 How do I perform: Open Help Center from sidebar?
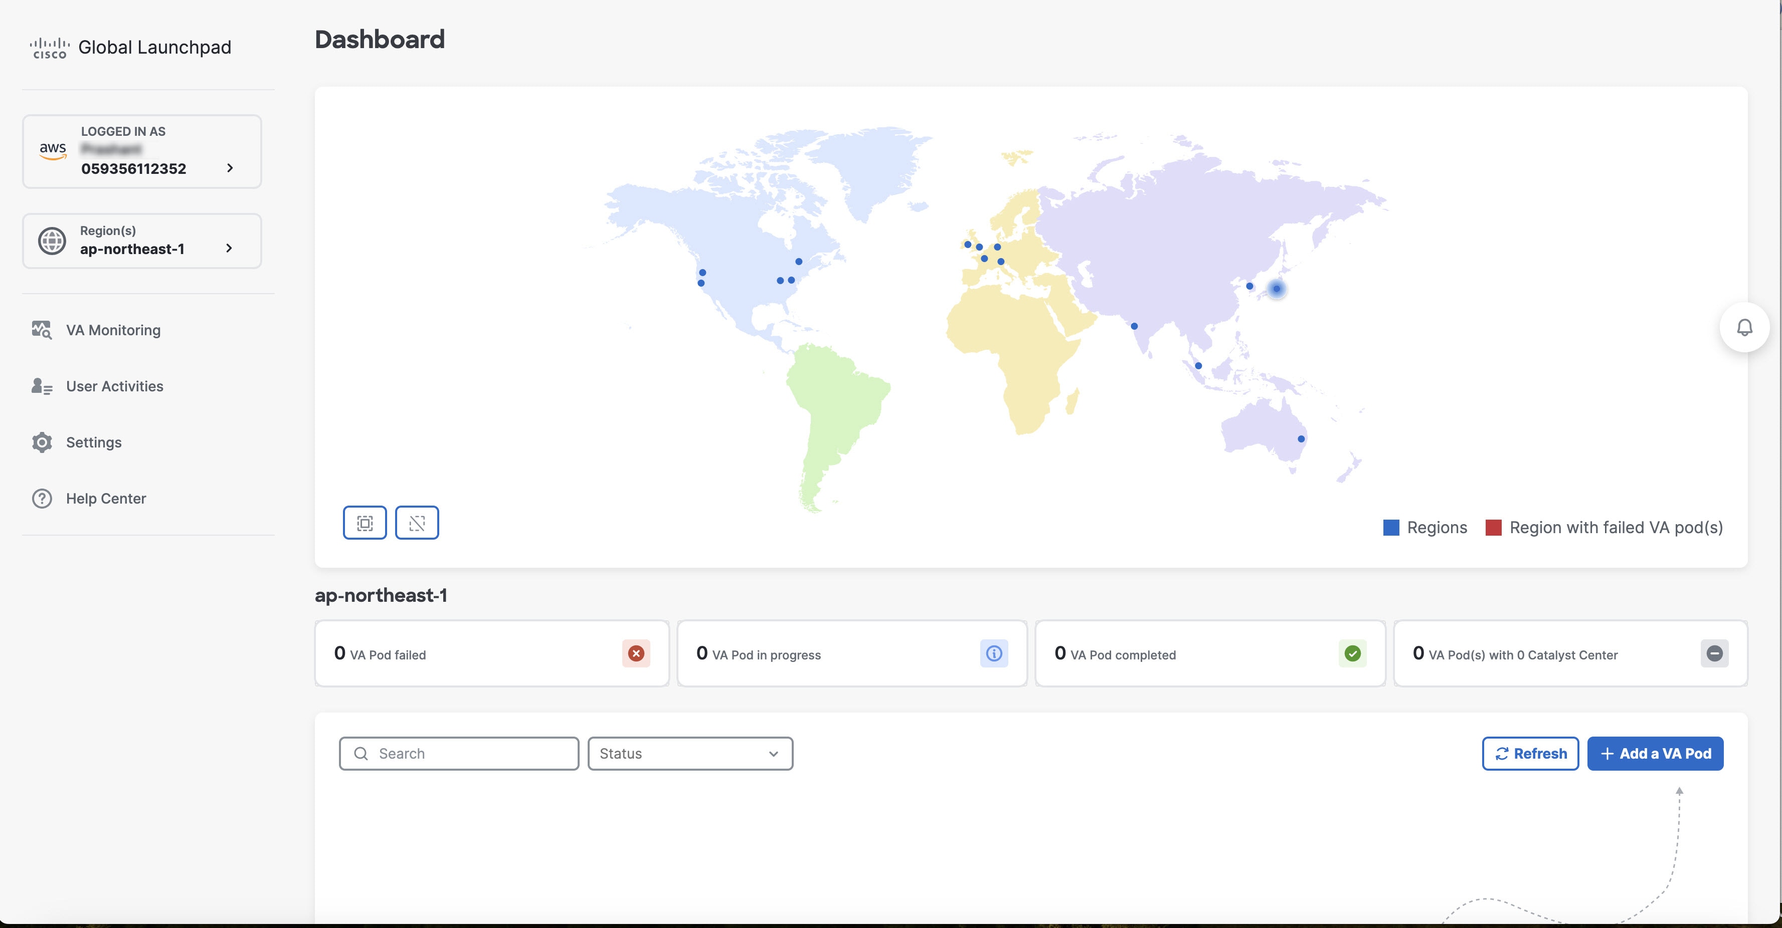106,498
